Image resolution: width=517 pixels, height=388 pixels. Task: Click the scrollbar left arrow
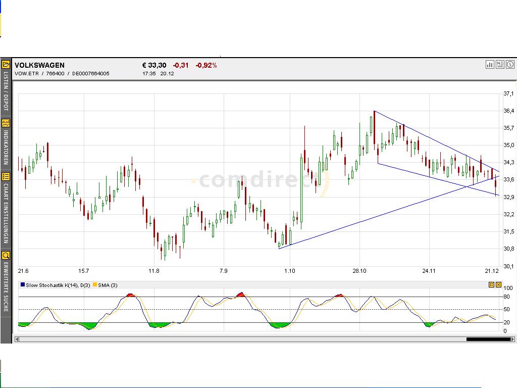(x=17, y=339)
